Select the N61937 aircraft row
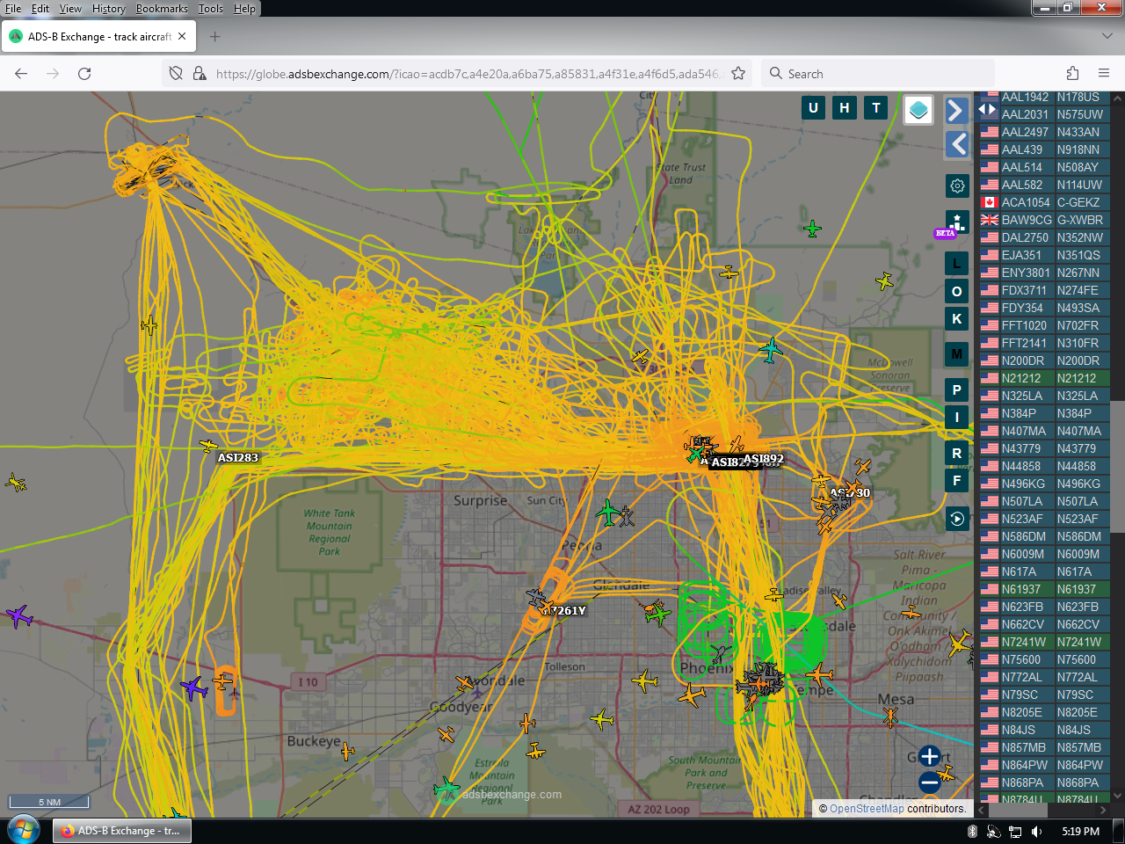This screenshot has width=1125, height=844. click(1043, 589)
